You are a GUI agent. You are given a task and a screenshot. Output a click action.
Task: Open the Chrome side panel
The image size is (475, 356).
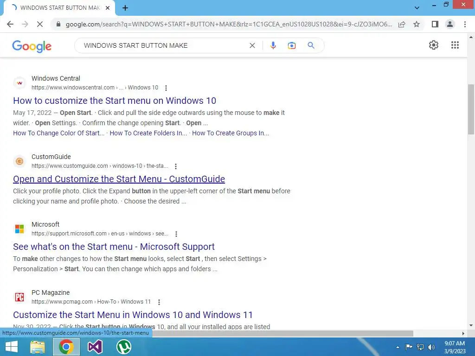435,24
